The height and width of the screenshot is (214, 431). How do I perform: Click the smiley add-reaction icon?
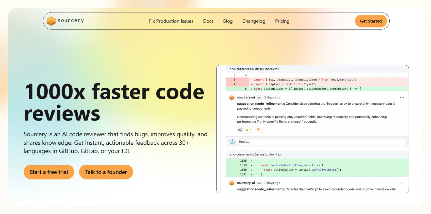click(240, 130)
